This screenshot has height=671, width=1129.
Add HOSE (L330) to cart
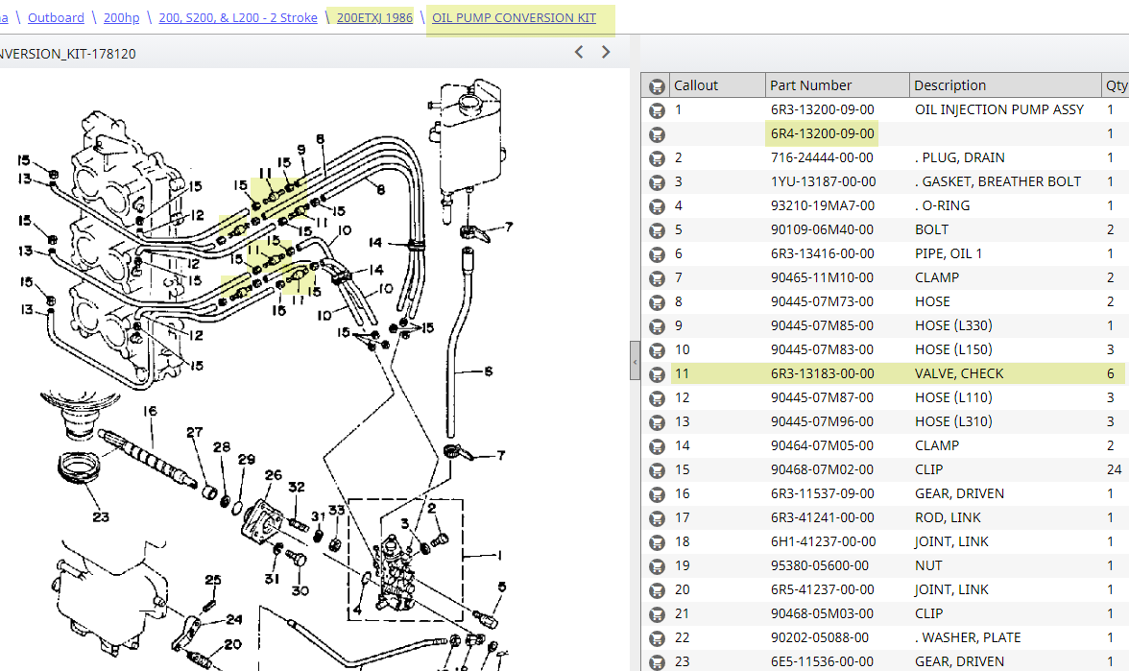coord(656,326)
